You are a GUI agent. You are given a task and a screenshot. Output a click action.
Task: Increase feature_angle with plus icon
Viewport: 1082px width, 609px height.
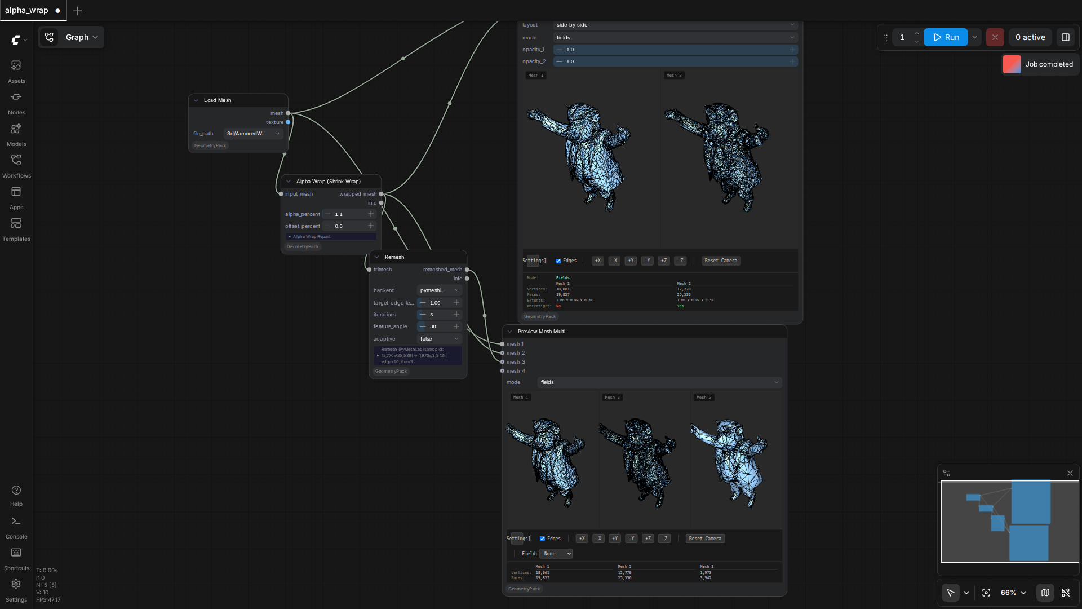click(x=456, y=326)
